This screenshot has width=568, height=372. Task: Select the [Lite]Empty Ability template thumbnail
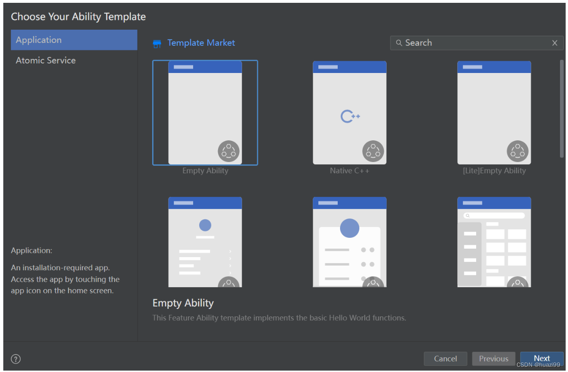coord(494,113)
